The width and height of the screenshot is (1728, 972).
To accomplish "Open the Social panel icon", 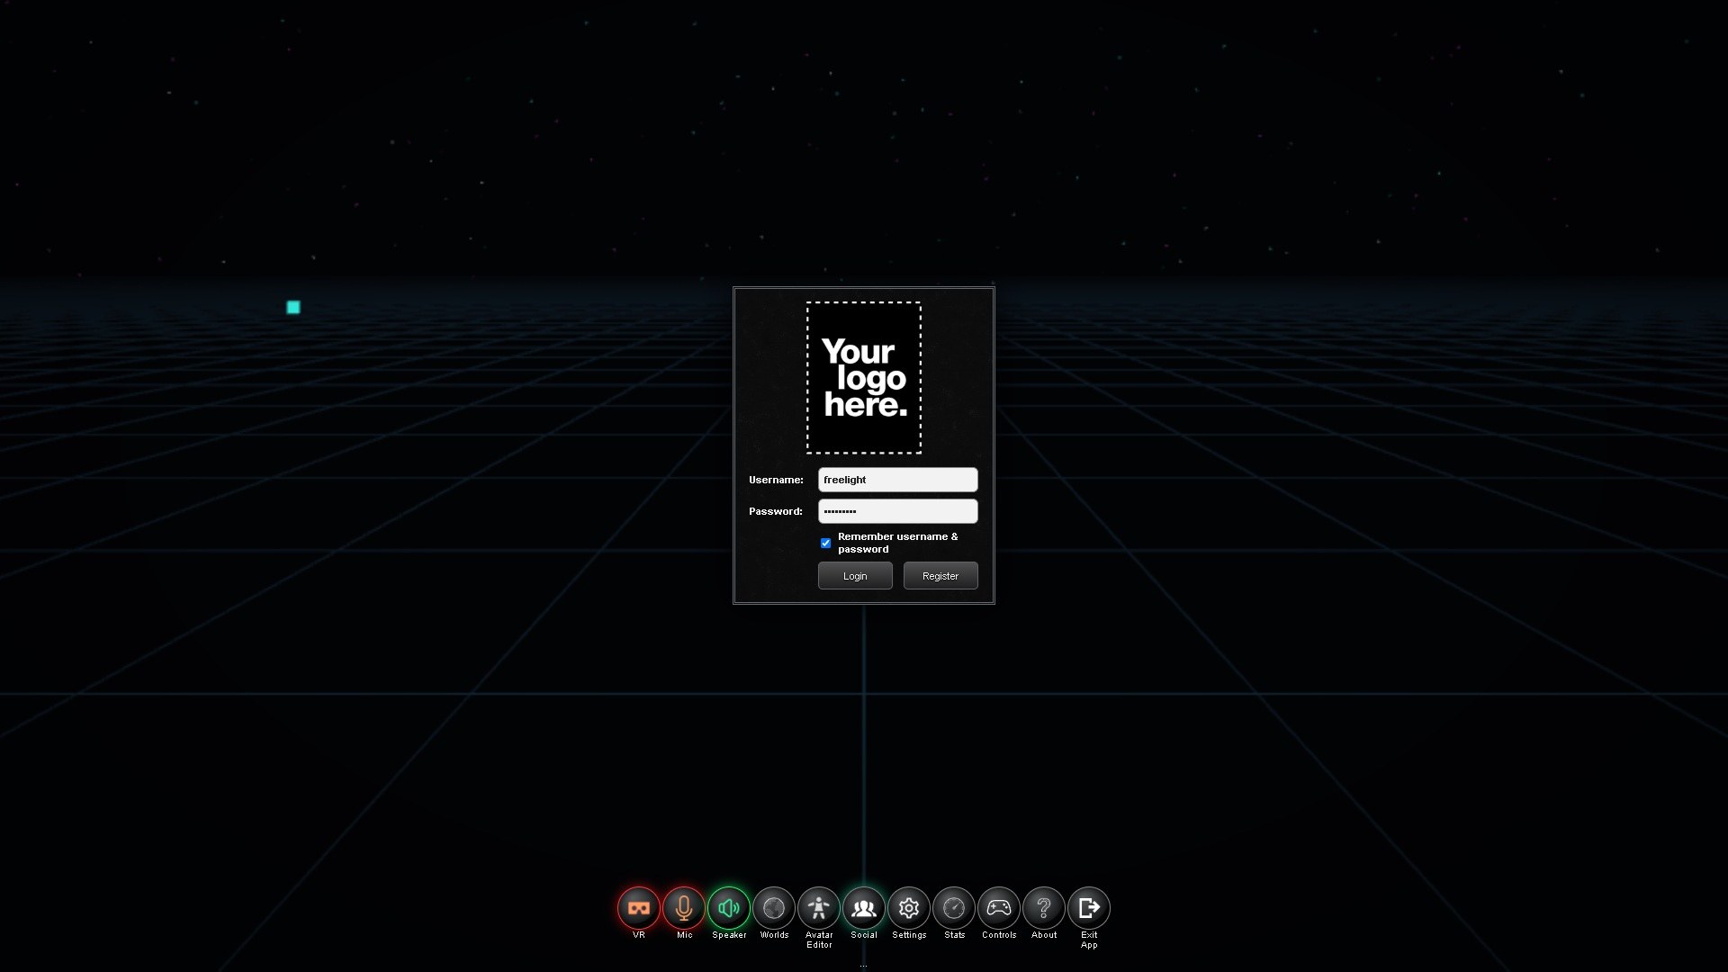I will click(864, 908).
